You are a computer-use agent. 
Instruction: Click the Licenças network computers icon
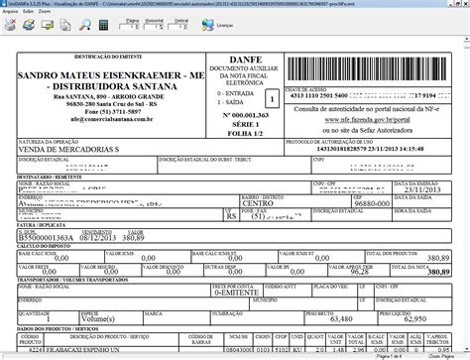pos(207,25)
